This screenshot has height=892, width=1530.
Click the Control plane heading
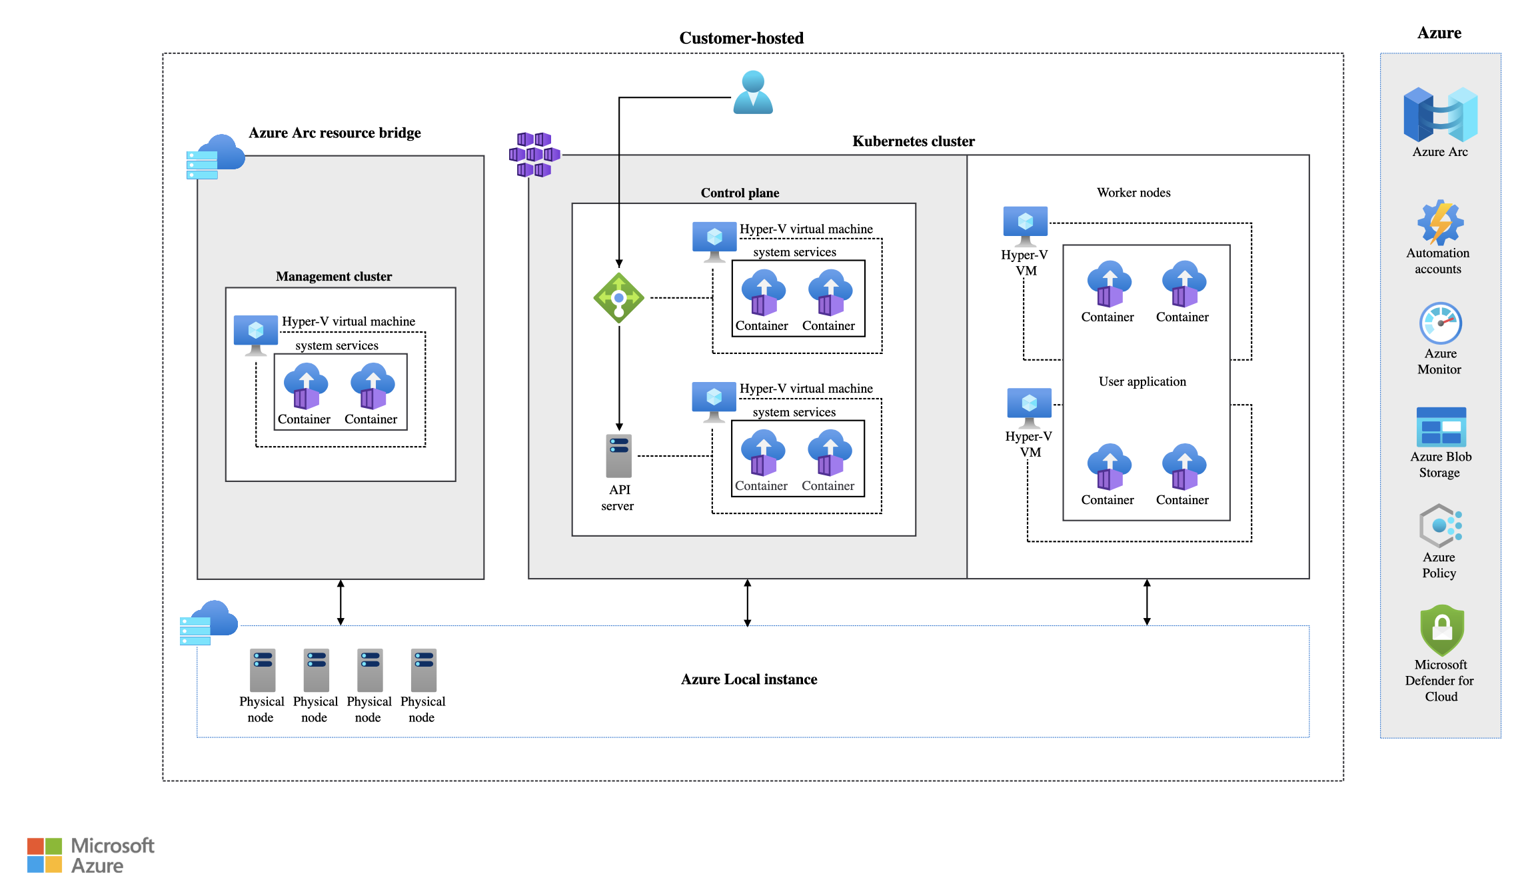pyautogui.click(x=740, y=193)
